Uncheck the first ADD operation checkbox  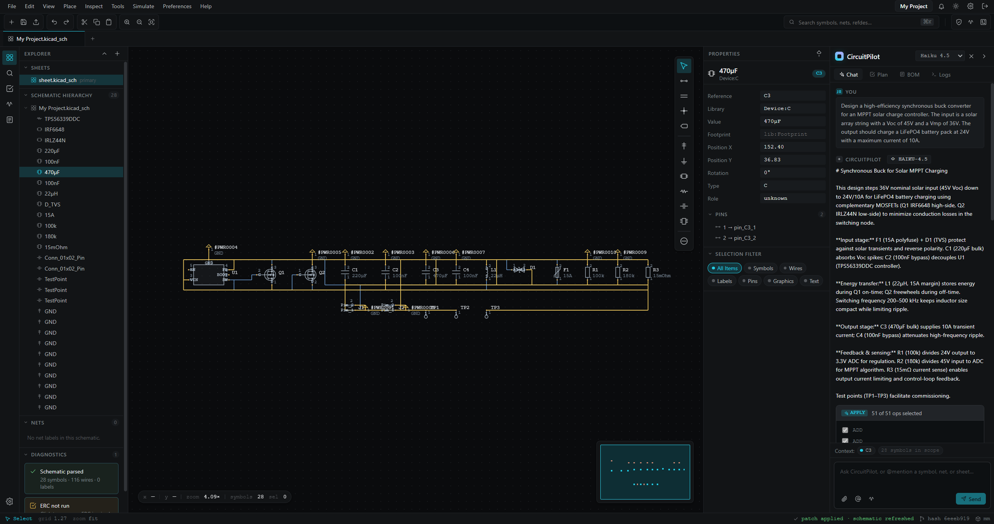click(x=845, y=430)
